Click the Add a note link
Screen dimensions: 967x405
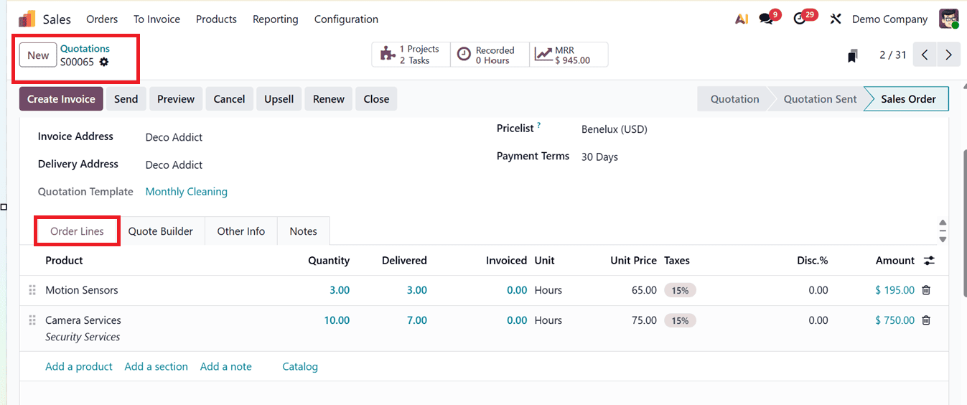tap(226, 366)
